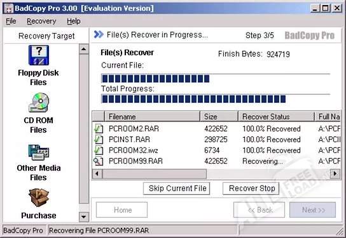Click the file icon next to PCINST.RAR
Screen dimensions: 346x238
click(x=99, y=140)
